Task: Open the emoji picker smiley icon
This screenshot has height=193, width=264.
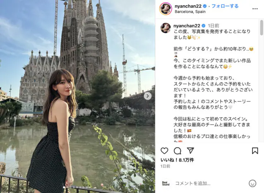Action: [252, 184]
